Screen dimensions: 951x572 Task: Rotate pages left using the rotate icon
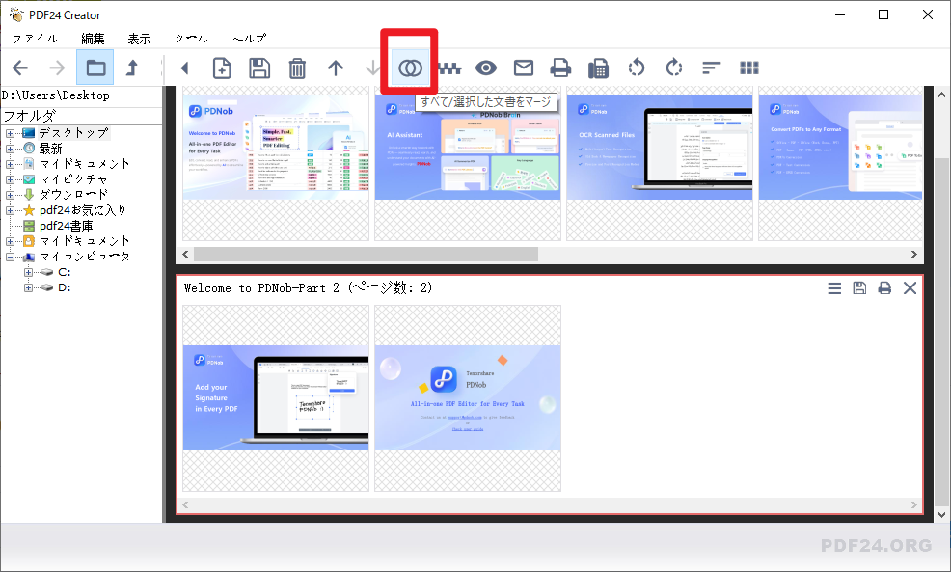tap(636, 68)
